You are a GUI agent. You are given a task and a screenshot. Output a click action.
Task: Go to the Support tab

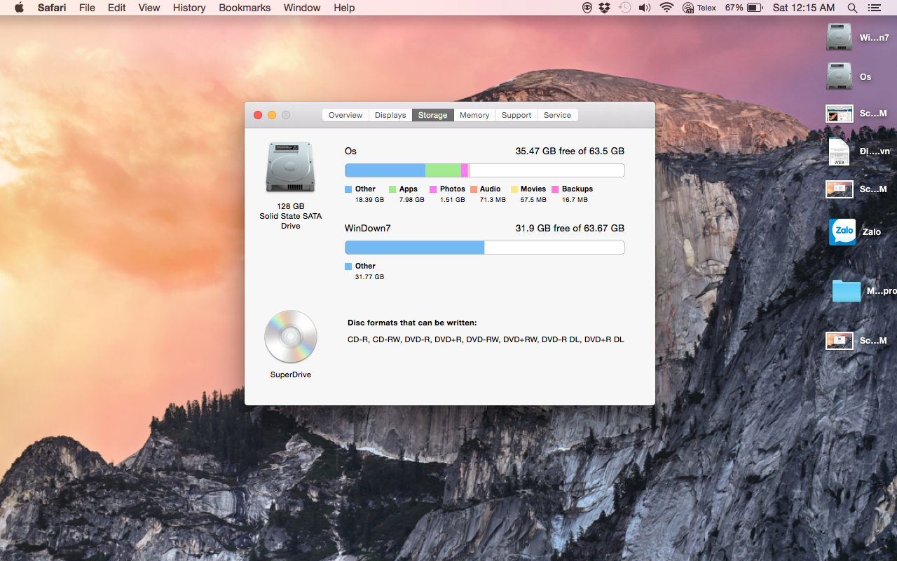point(516,115)
